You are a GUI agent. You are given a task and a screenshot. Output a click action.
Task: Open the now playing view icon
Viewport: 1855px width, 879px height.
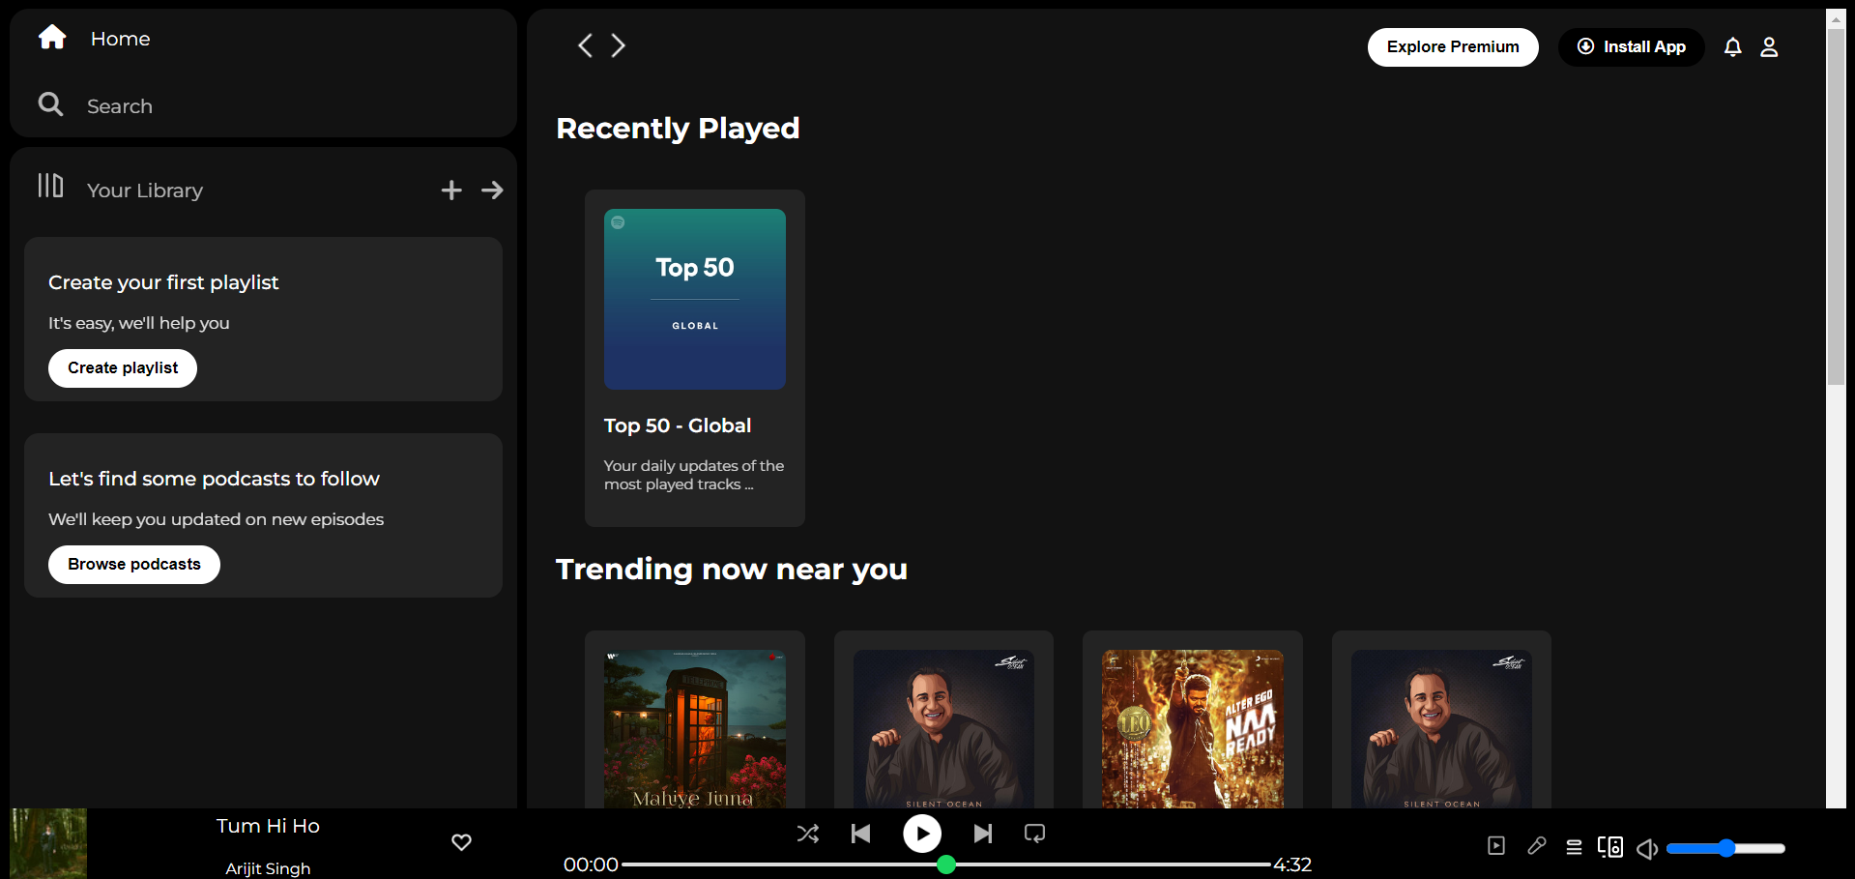1496,846
